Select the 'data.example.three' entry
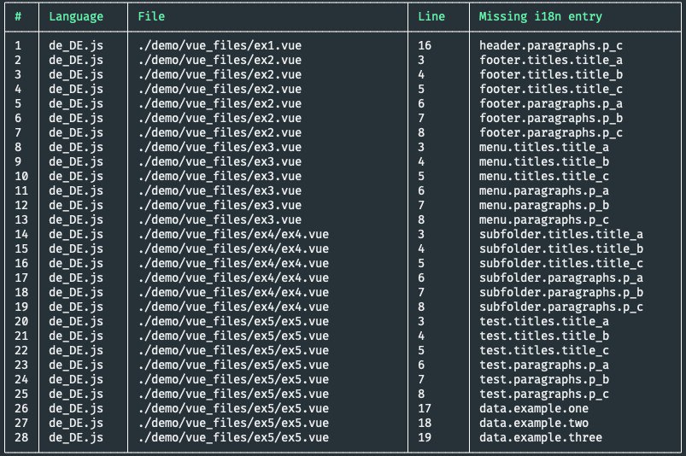 click(540, 437)
